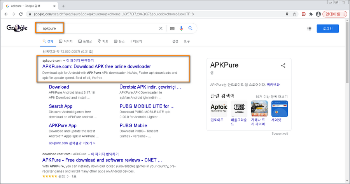Click the 쉐어잇 related search label
The height and width of the screenshot is (184, 350).
(x=276, y=120)
